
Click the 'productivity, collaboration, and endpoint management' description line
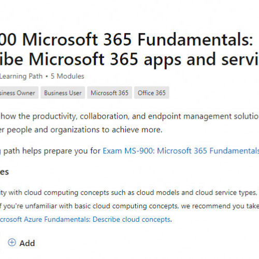pyautogui.click(x=129, y=116)
